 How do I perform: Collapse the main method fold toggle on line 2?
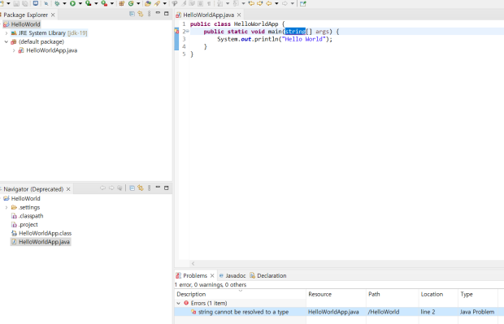(x=188, y=31)
